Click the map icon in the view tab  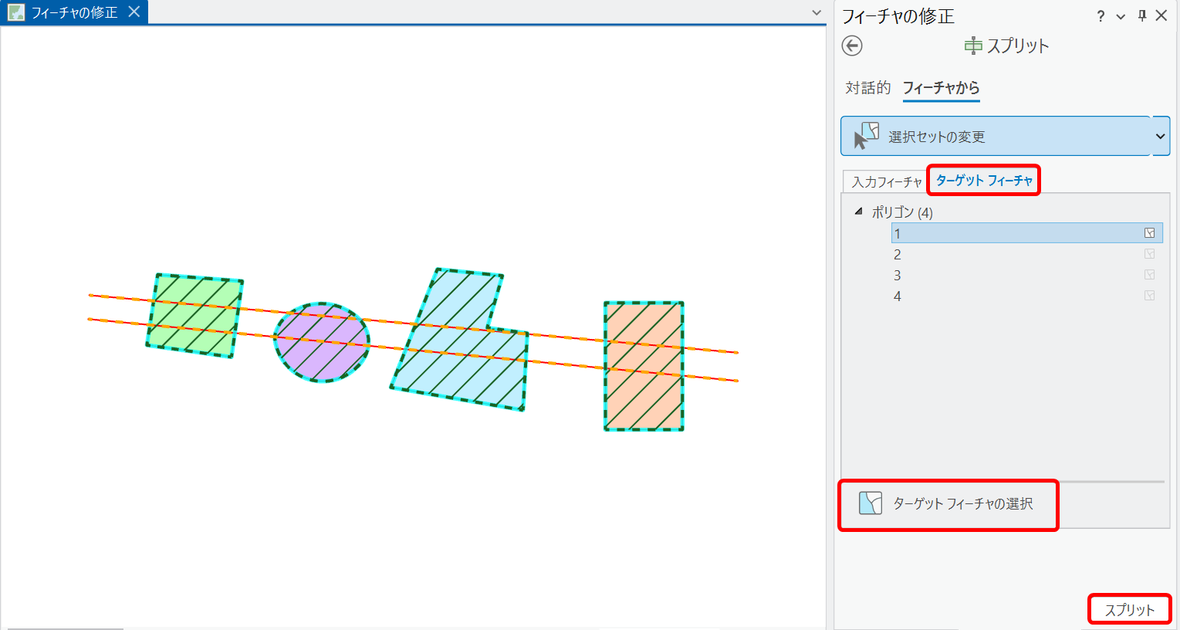click(15, 12)
